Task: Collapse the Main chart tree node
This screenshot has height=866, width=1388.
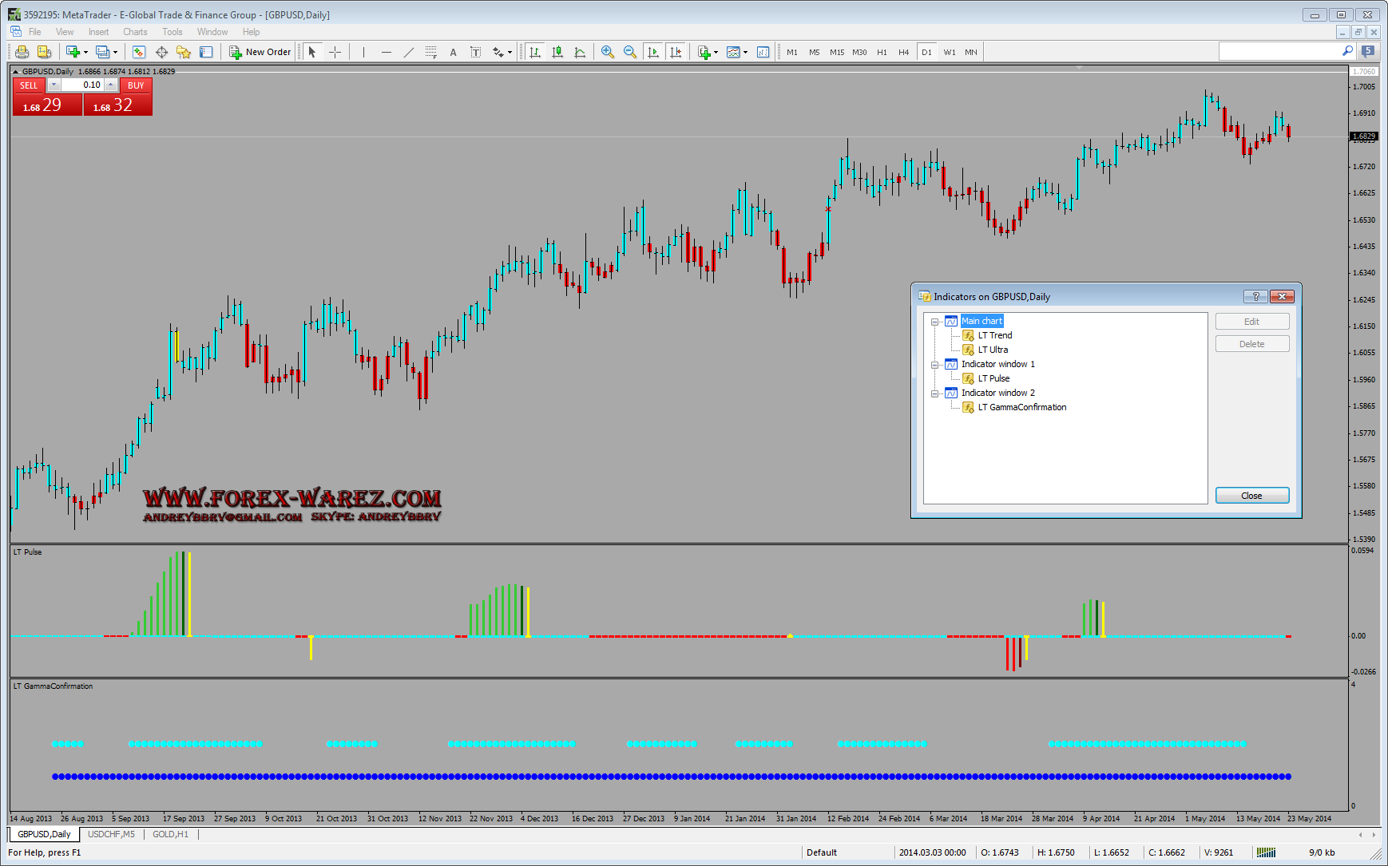Action: [934, 322]
